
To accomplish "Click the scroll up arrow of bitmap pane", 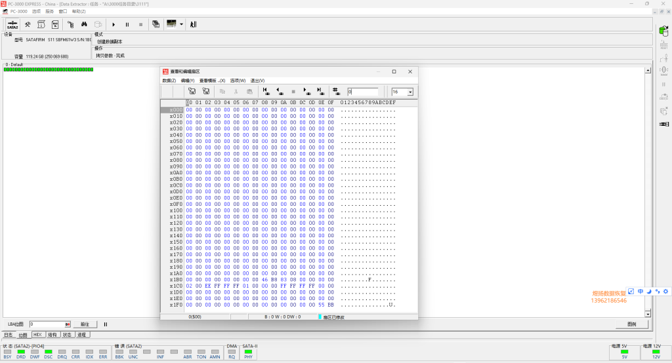I will 648,70.
